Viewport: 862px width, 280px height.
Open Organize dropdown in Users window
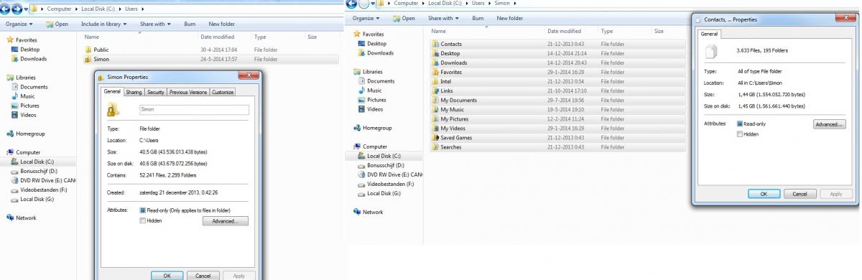[19, 24]
